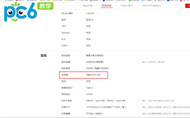190x118 pixels.
Task: Click the 蓝牙 row label
Action: [x=64, y=20]
